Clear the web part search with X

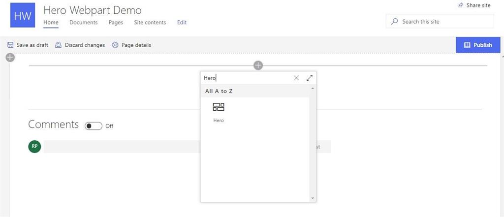[296, 78]
